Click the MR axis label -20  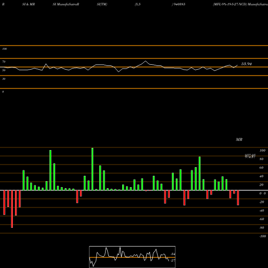pyautogui.click(x=262, y=202)
